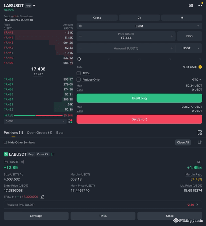This screenshot has width=206, height=226.
Task: Click the Buy/Long button
Action: (139, 98)
